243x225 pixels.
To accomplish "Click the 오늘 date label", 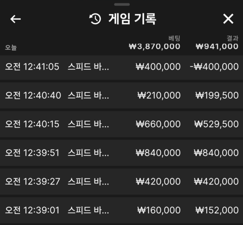I will (11, 47).
